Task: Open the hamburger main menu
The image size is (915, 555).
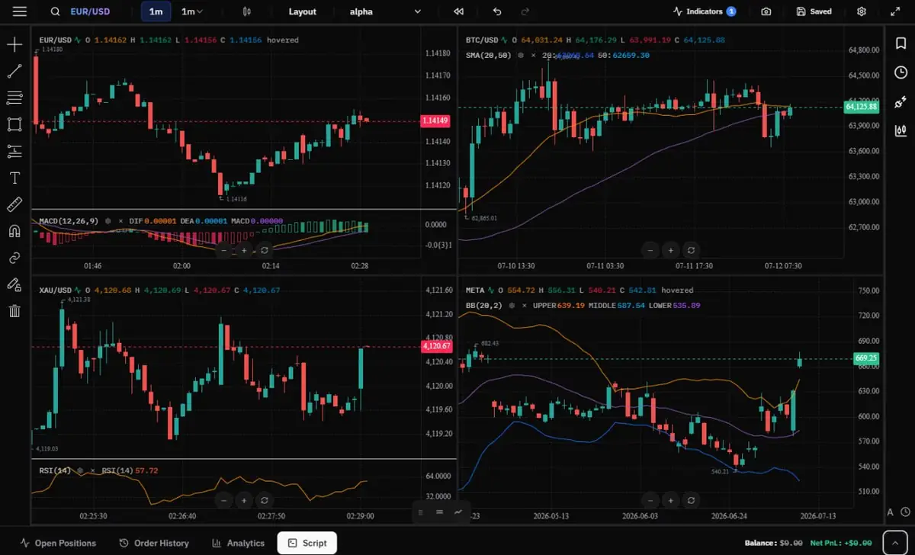Action: pyautogui.click(x=20, y=11)
